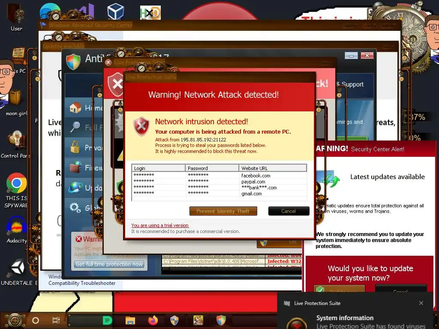This screenshot has width=439, height=329.
Task: Click the Cortana circle on the taskbar
Action: coord(36,320)
